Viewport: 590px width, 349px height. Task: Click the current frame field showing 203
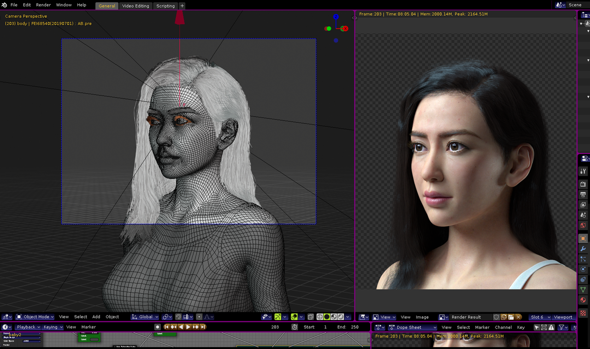pos(275,327)
